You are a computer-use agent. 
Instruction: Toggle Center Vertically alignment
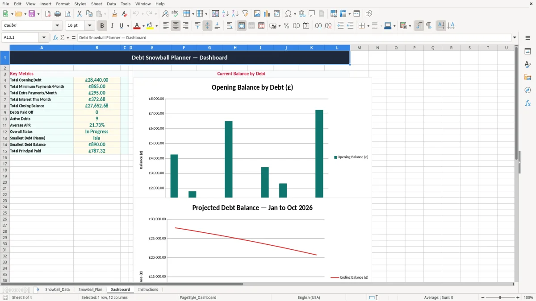(x=207, y=26)
